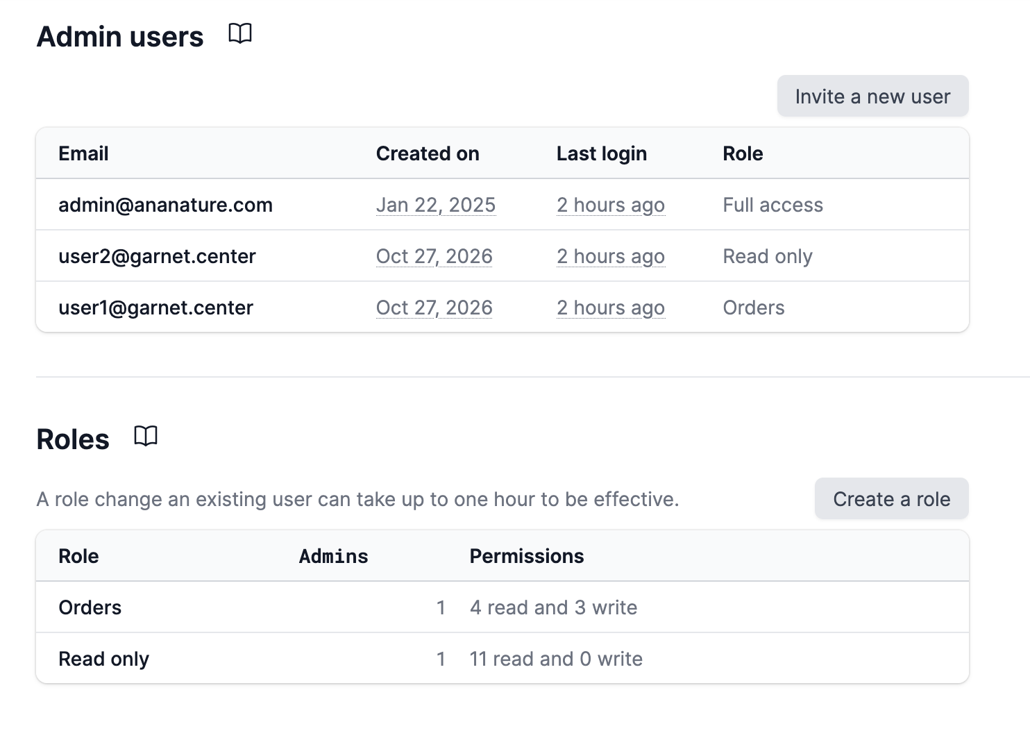Click the 4 read and 3 write permissions
This screenshot has height=740, width=1030.
(553, 607)
